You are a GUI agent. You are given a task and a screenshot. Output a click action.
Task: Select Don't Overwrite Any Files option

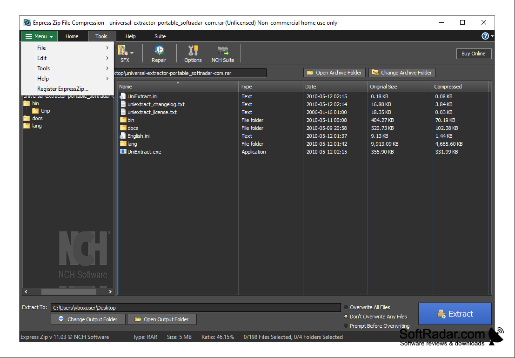(375, 317)
